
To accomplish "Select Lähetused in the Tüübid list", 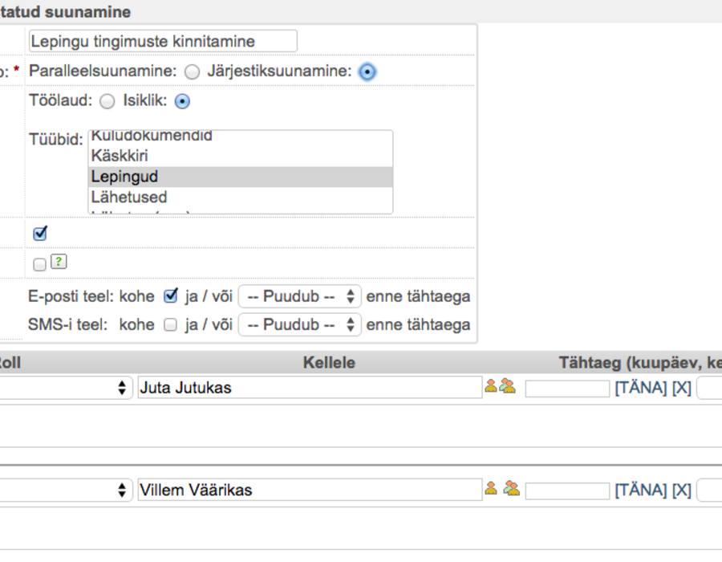I will 241,198.
